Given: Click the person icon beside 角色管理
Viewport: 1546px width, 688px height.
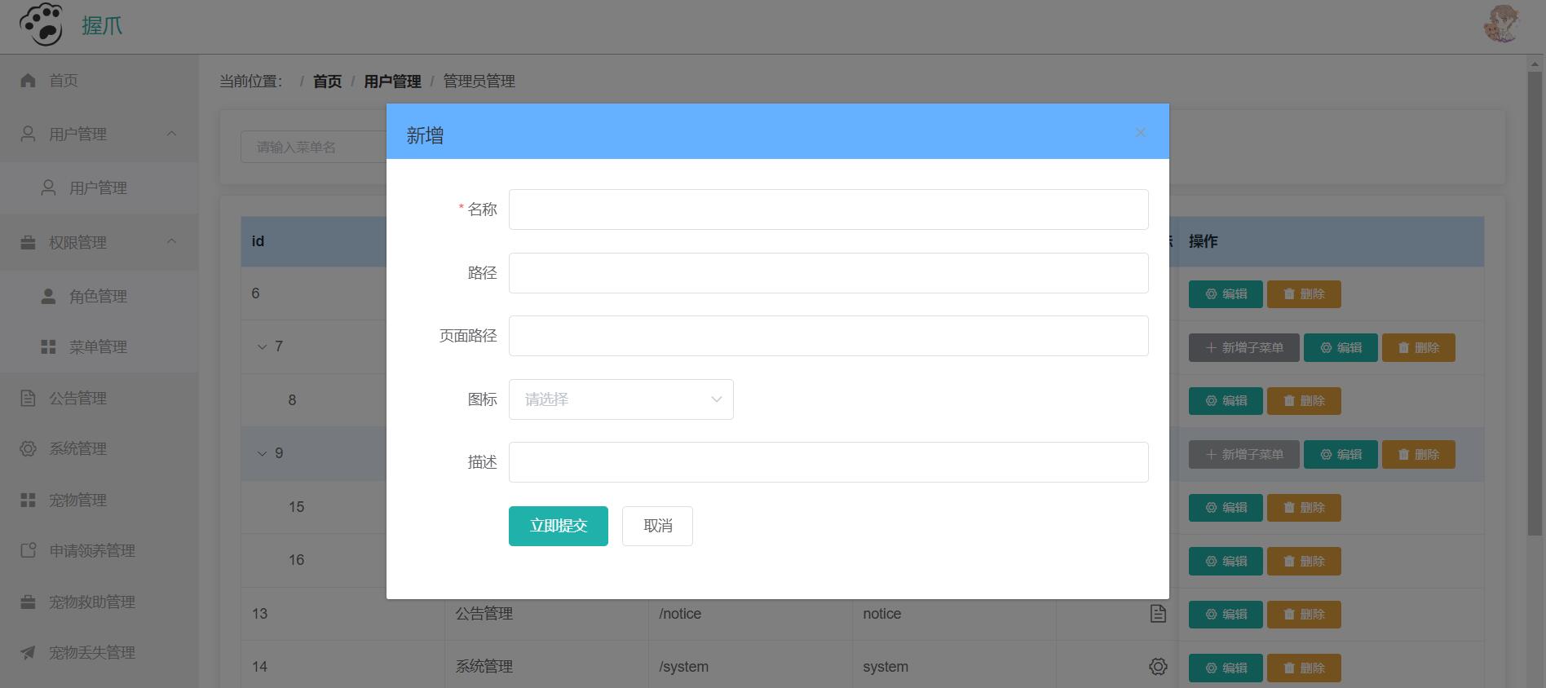Looking at the screenshot, I should click(48, 296).
